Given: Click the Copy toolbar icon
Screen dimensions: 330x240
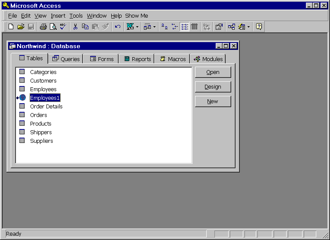Looking at the screenshot, I should 85,27.
